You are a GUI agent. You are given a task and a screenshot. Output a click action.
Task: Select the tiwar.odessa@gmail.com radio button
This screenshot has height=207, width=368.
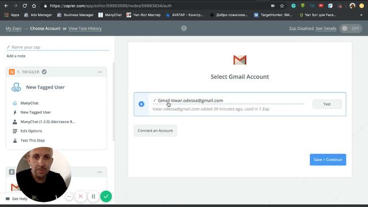pyautogui.click(x=141, y=104)
